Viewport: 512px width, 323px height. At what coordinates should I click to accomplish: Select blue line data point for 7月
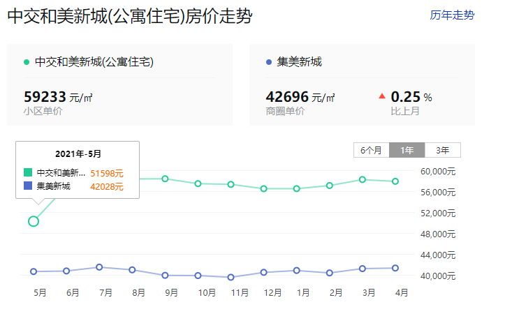[x=99, y=267]
